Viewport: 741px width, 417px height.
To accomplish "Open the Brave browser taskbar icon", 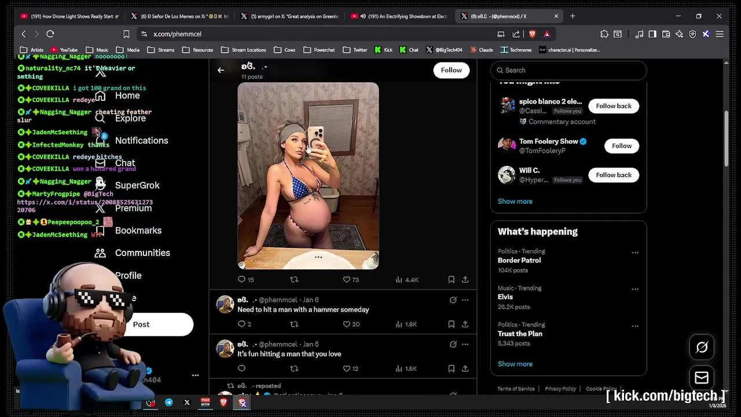I will pos(223,403).
